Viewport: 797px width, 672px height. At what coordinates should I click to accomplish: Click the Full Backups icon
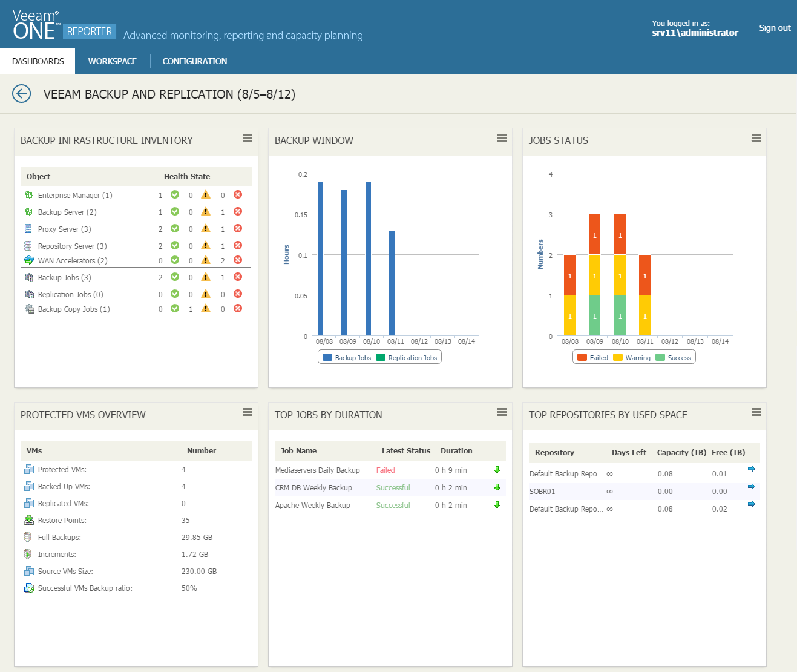28,537
